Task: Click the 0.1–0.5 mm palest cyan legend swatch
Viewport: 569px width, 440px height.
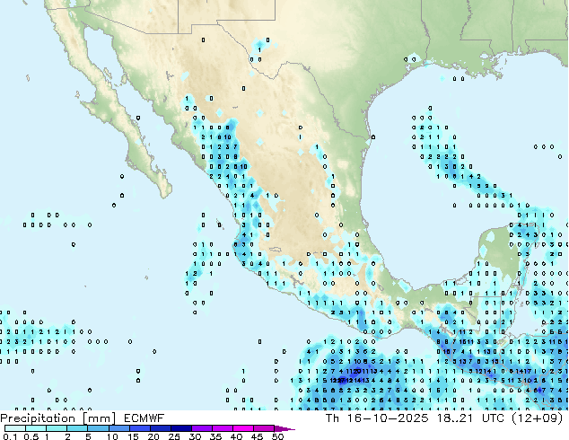Action: (15, 428)
